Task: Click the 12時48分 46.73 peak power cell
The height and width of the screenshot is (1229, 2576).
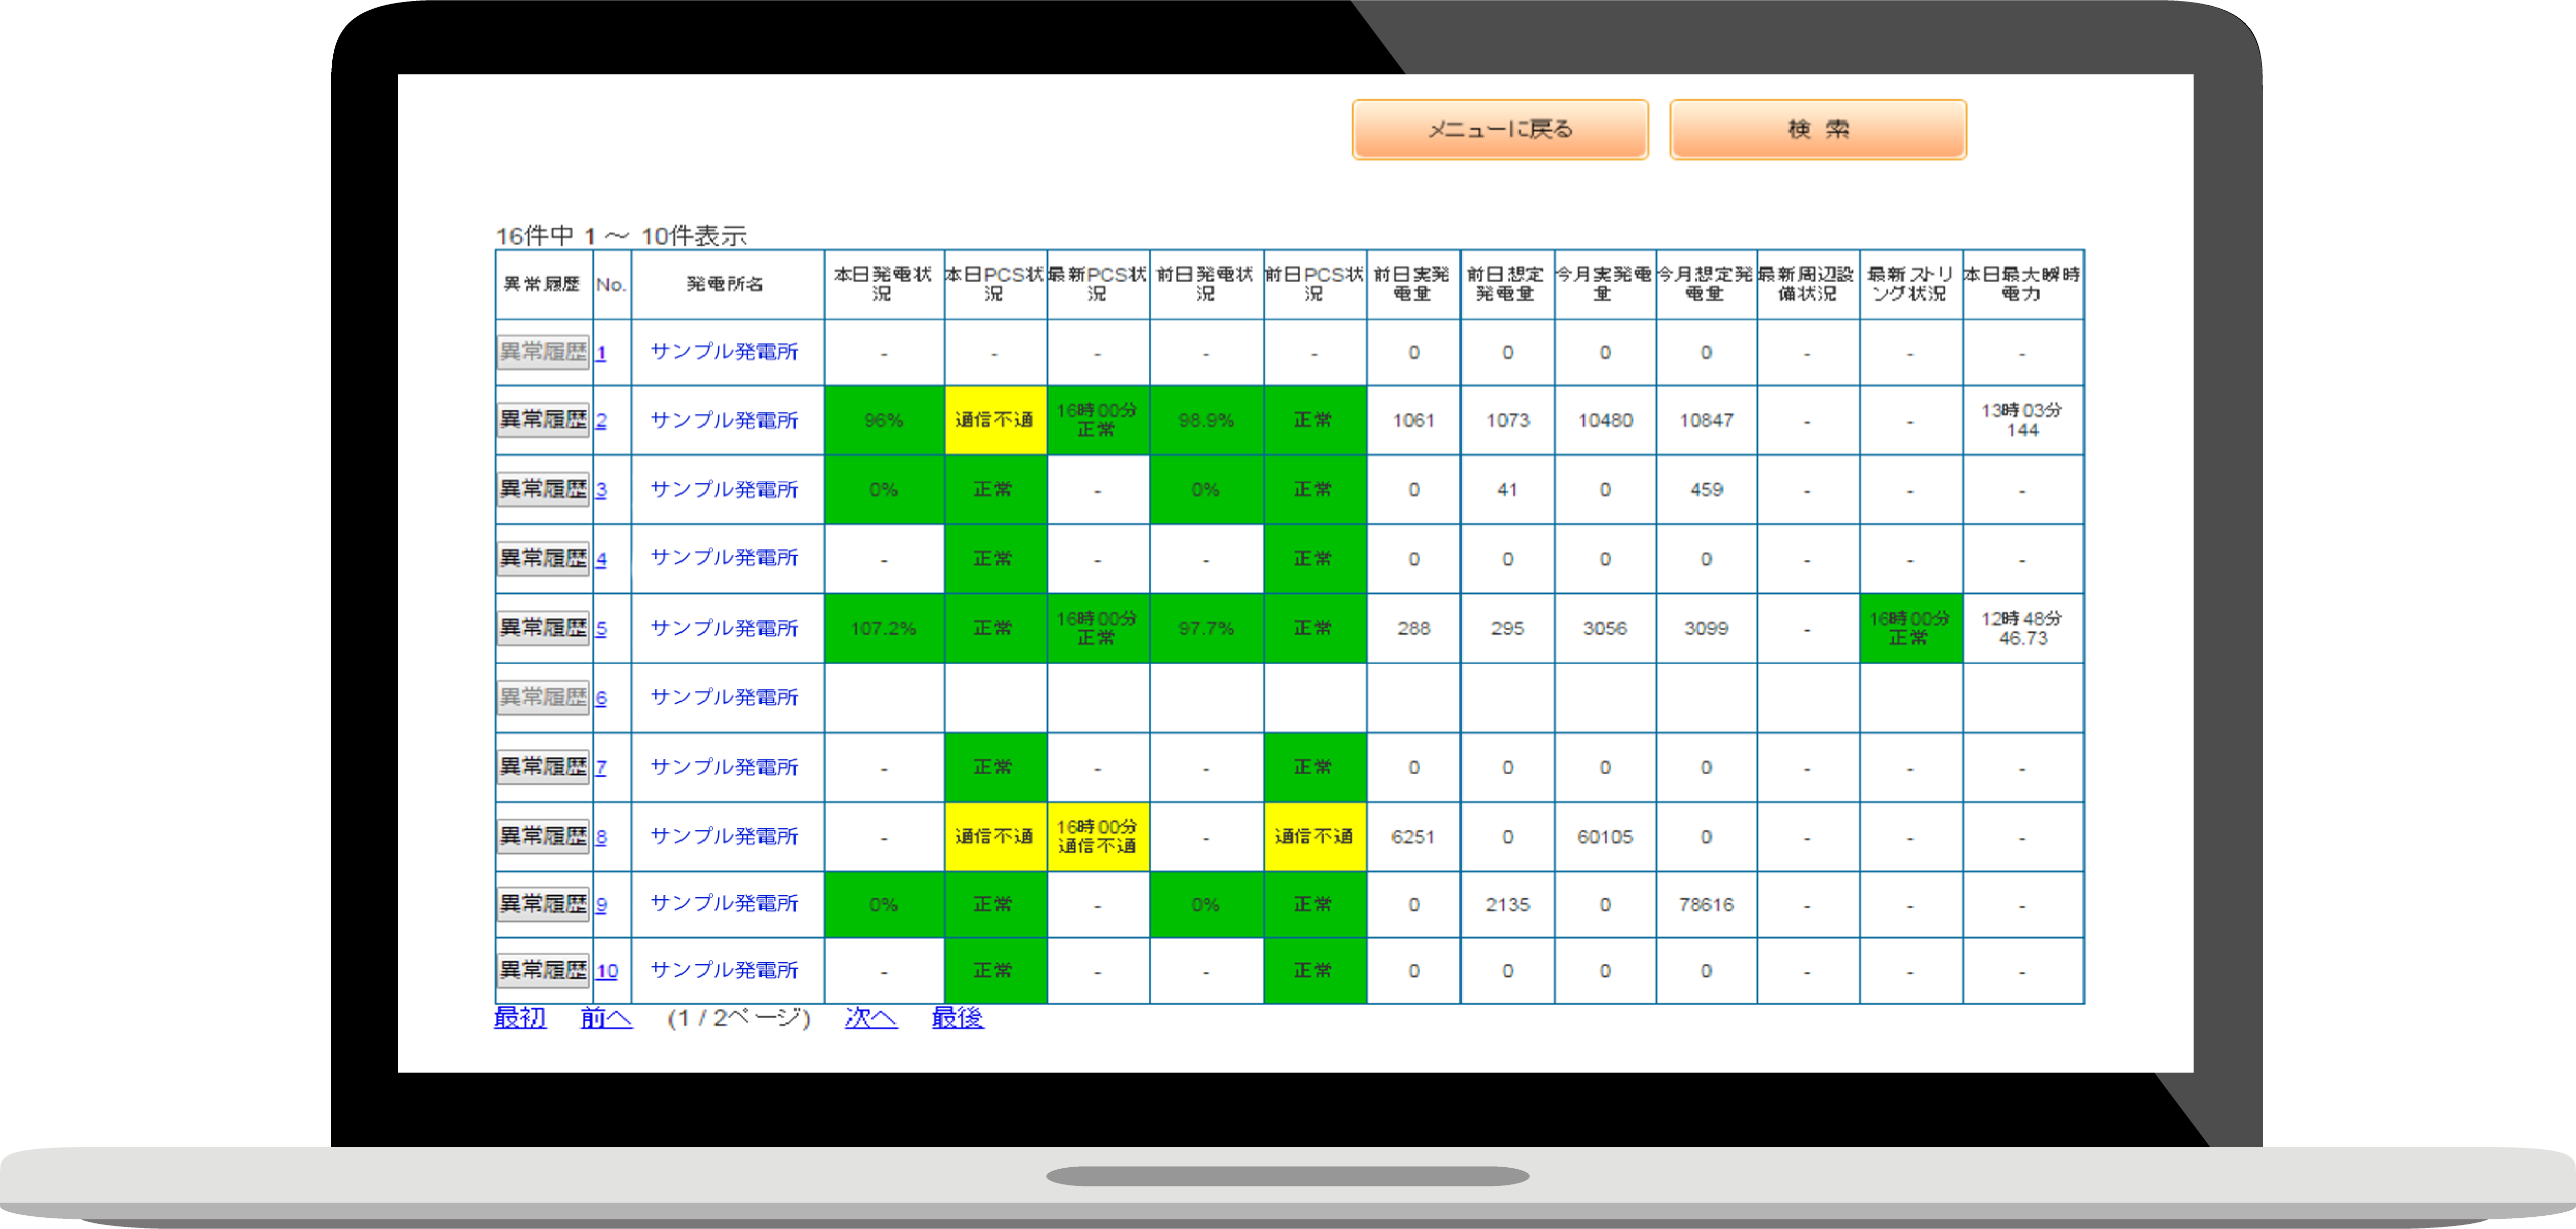Action: click(x=2022, y=629)
